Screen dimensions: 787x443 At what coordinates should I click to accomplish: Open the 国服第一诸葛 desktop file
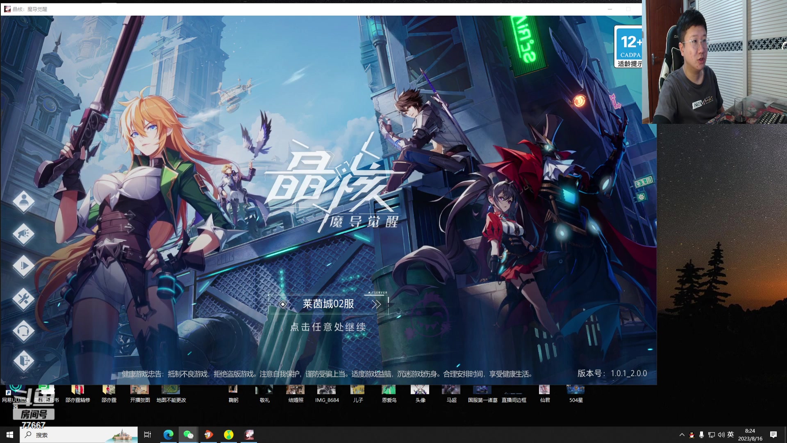coord(482,394)
